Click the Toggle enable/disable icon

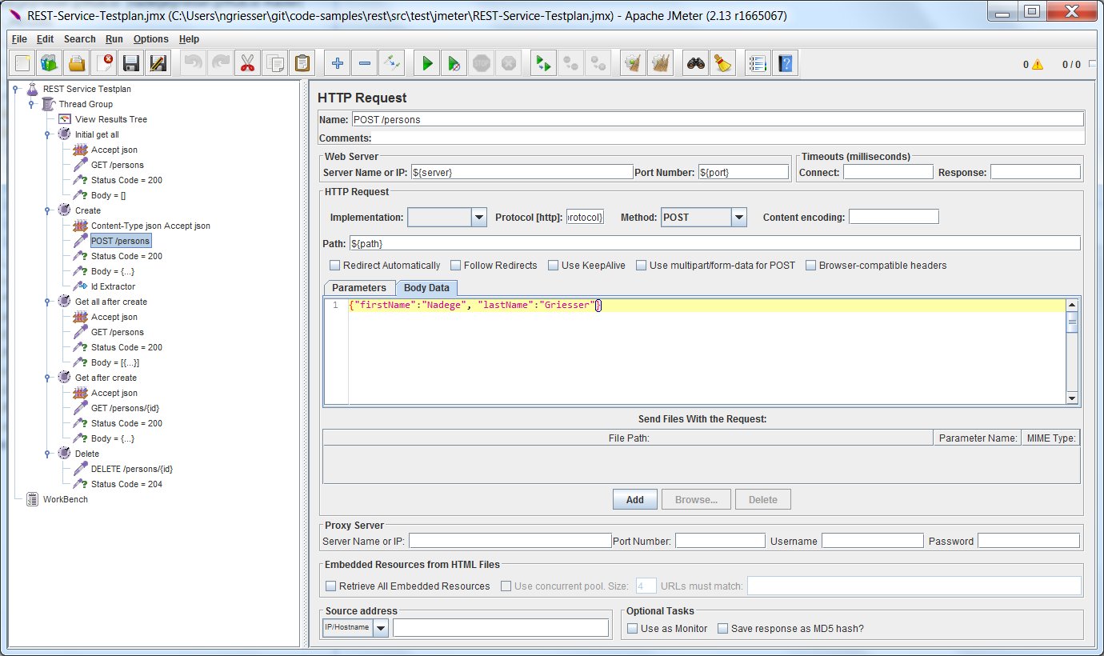[x=392, y=63]
